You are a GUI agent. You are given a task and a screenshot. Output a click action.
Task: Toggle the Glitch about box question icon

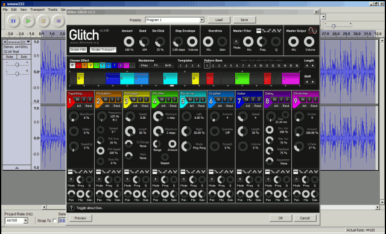point(71,208)
